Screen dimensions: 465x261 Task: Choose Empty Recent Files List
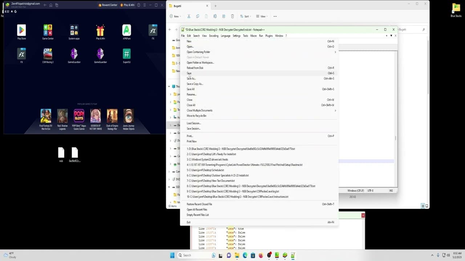point(259,215)
